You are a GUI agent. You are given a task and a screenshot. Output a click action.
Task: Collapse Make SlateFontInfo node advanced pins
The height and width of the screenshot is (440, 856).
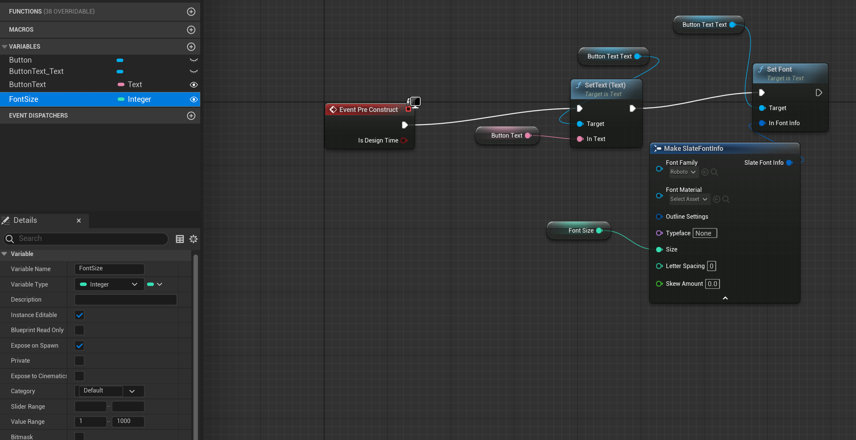point(725,298)
